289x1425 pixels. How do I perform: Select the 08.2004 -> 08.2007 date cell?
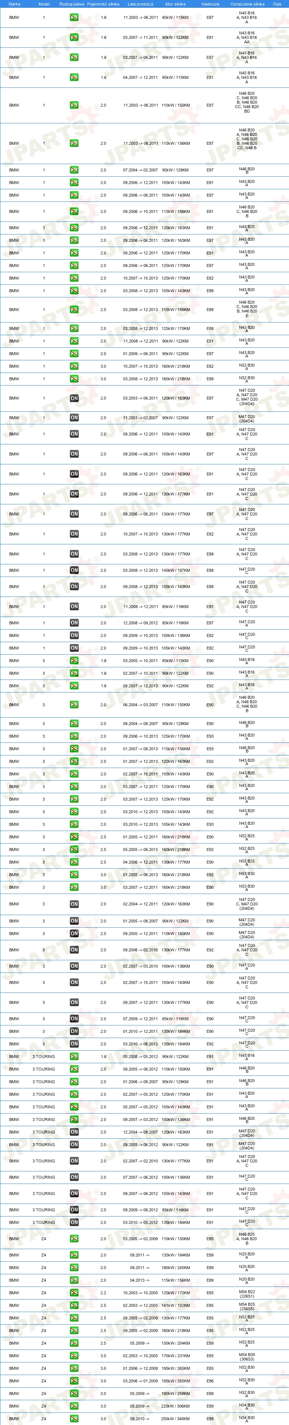(141, 724)
